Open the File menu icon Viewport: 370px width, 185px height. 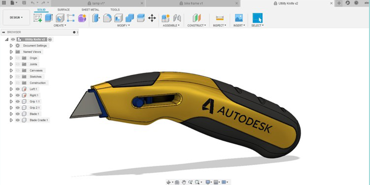click(12, 3)
